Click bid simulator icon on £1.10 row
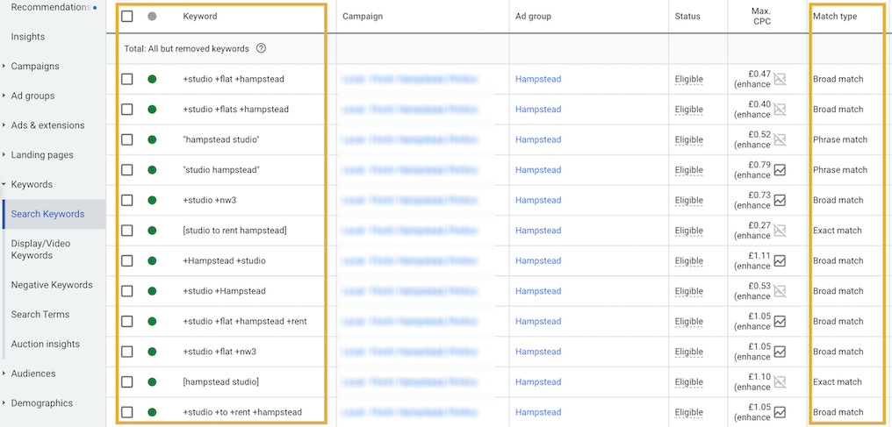Image resolution: width=892 pixels, height=427 pixels. 780,381
